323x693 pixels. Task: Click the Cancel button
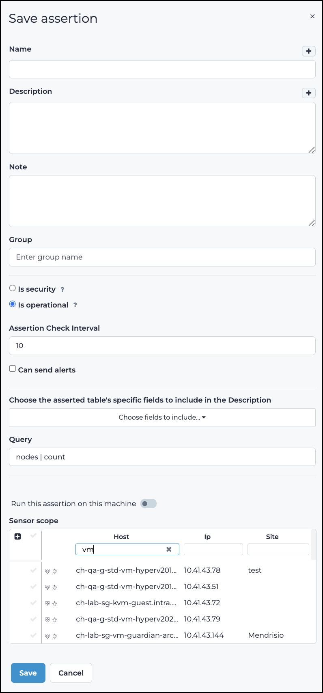pos(71,673)
